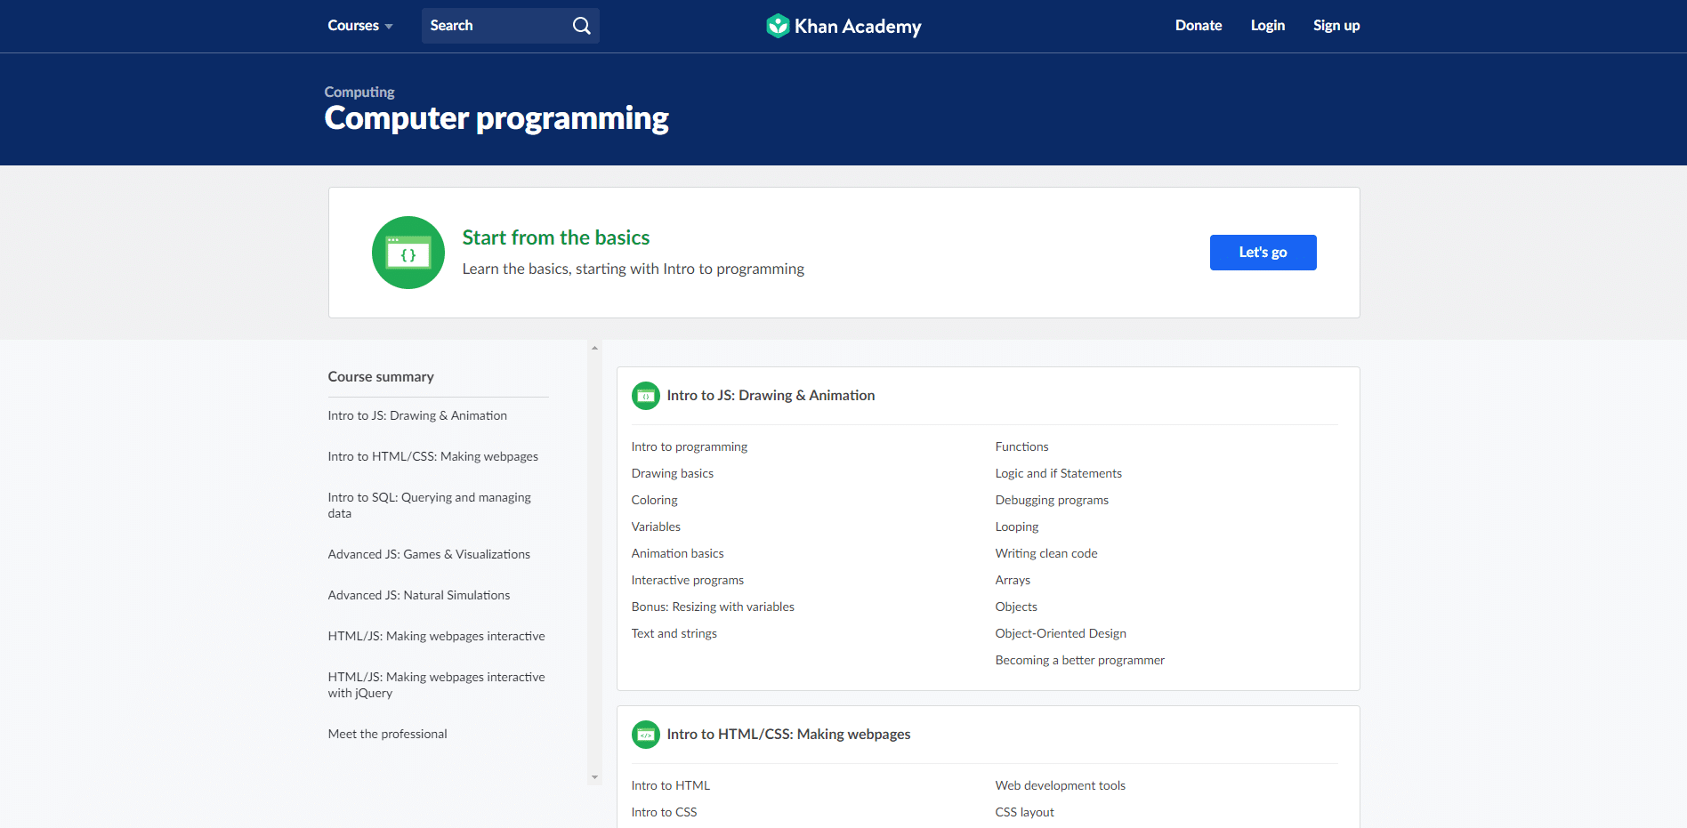Open the Objects lesson
This screenshot has height=828, width=1687.
tap(1016, 607)
